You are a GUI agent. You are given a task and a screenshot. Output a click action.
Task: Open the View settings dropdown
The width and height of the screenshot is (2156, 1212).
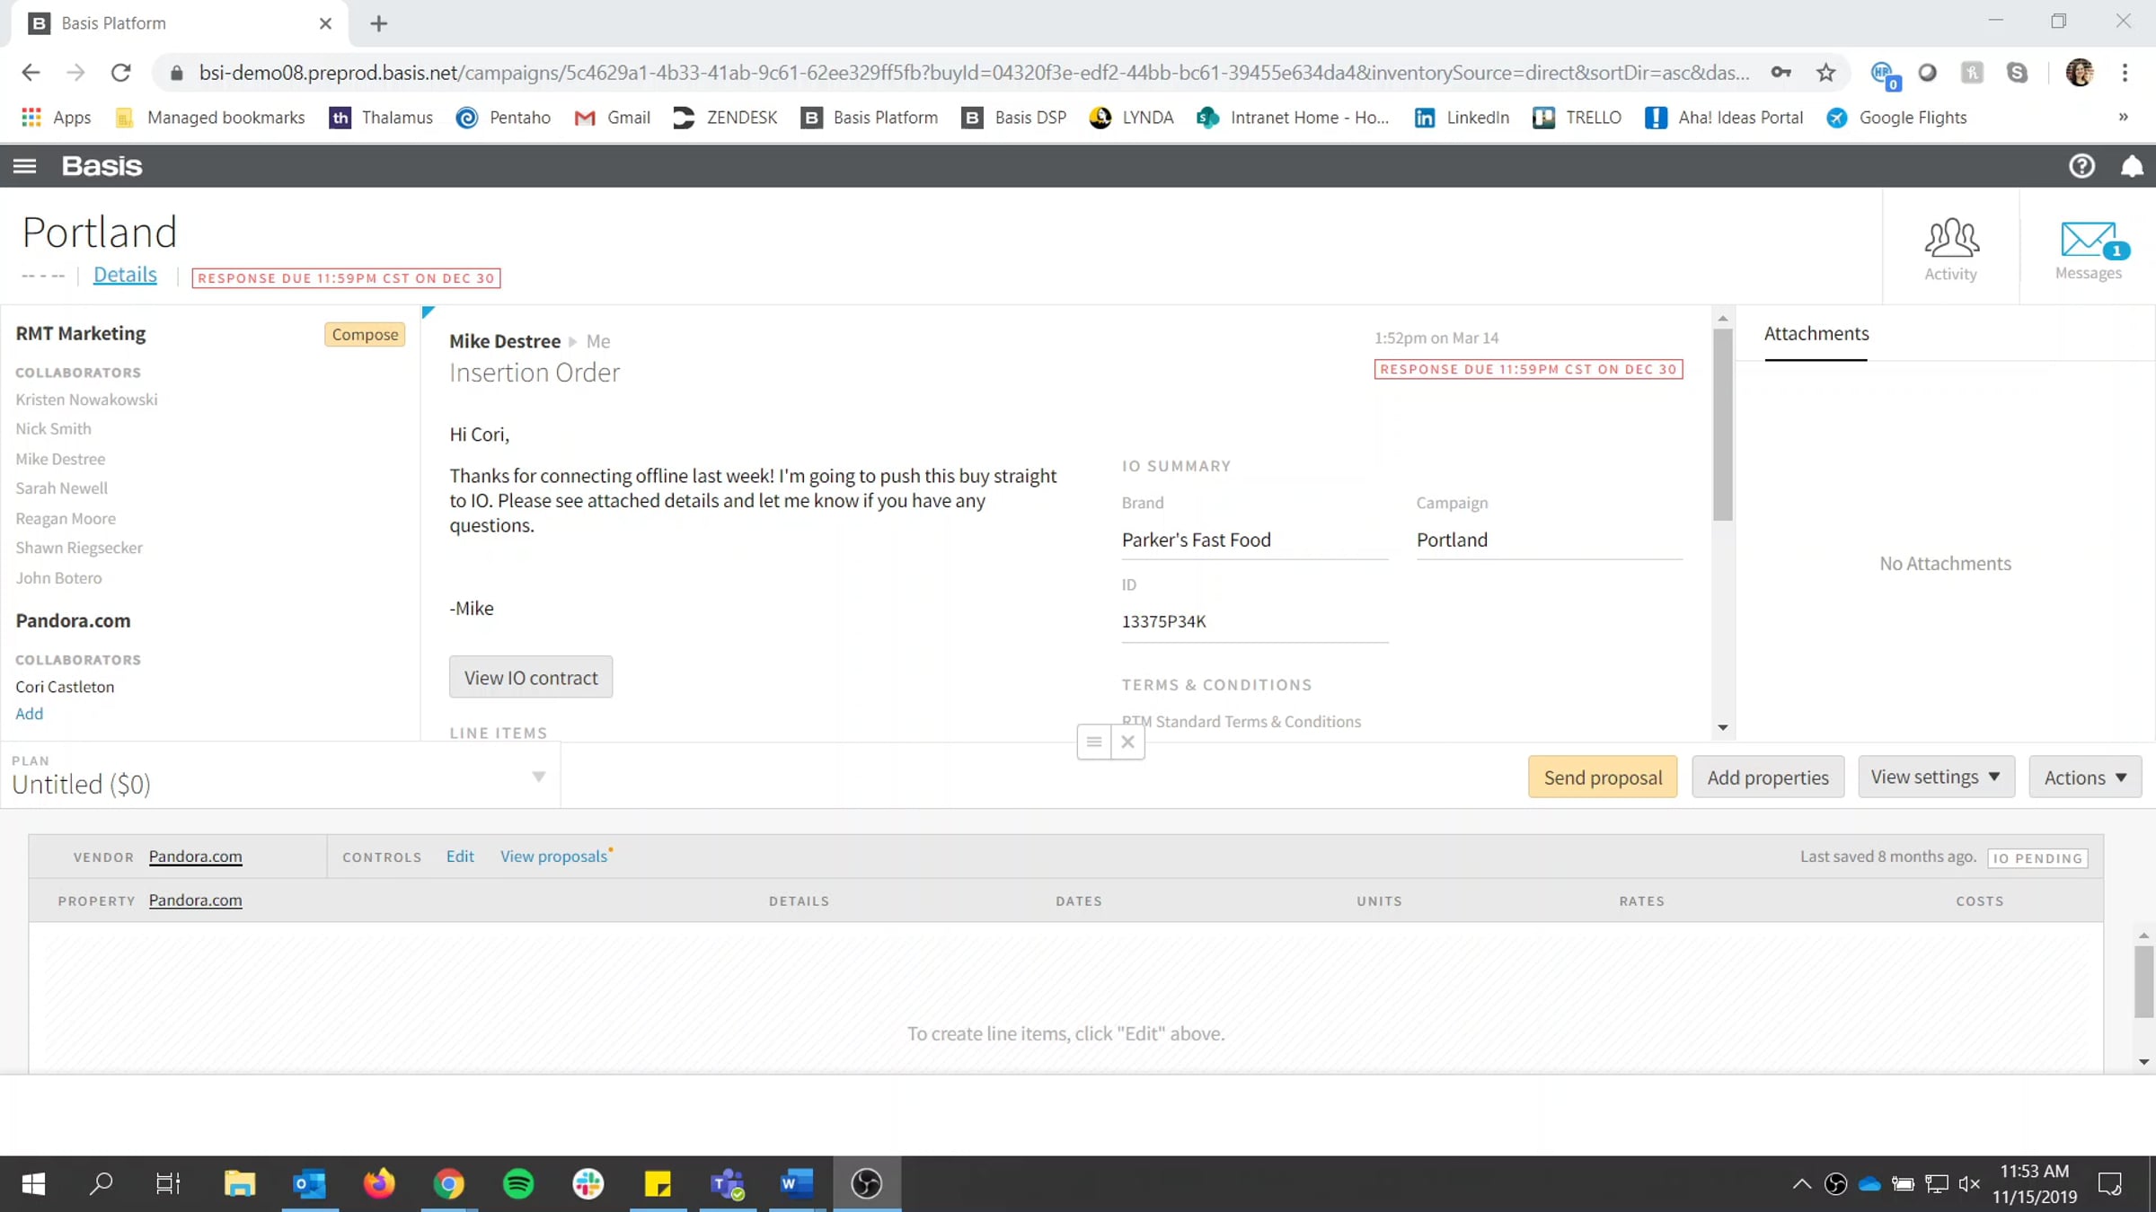coord(1935,777)
